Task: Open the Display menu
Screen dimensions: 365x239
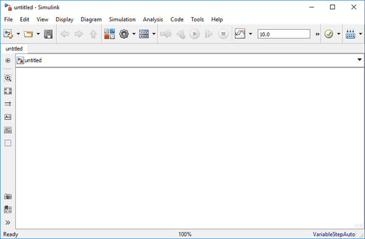Action: point(64,19)
